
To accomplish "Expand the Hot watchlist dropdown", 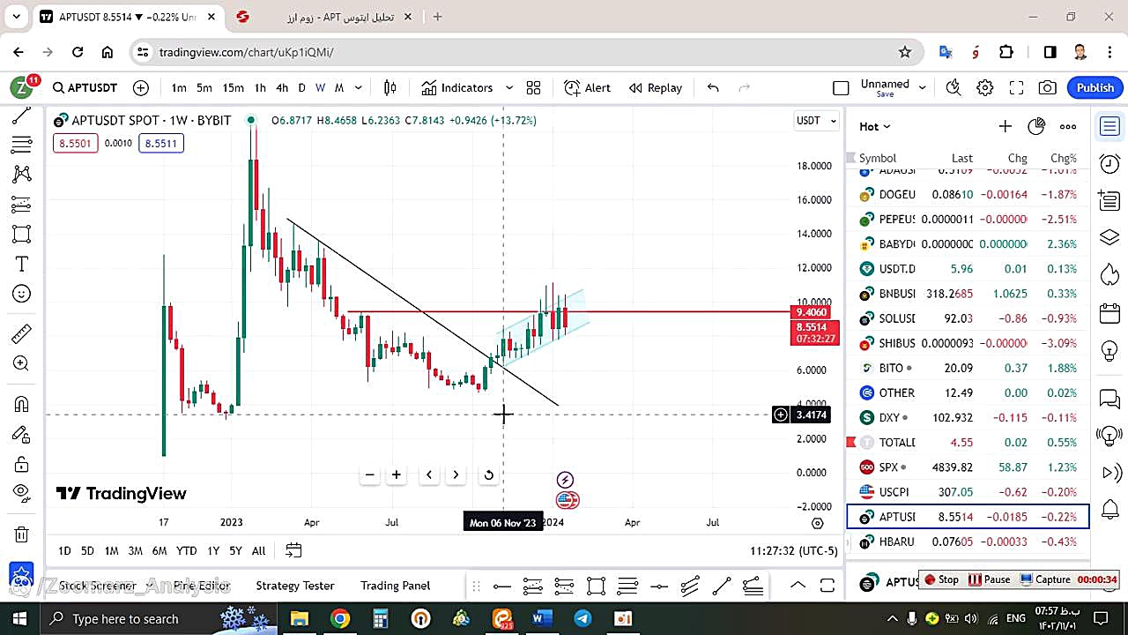I will [875, 127].
